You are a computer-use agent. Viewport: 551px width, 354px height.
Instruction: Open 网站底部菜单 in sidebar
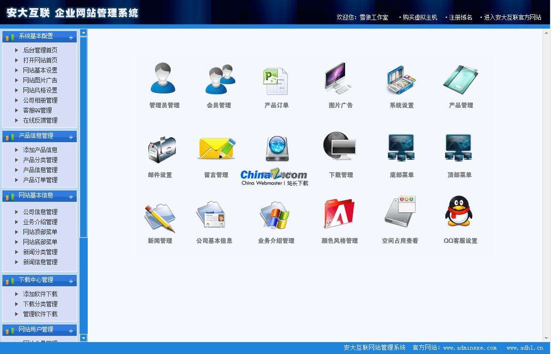40,242
